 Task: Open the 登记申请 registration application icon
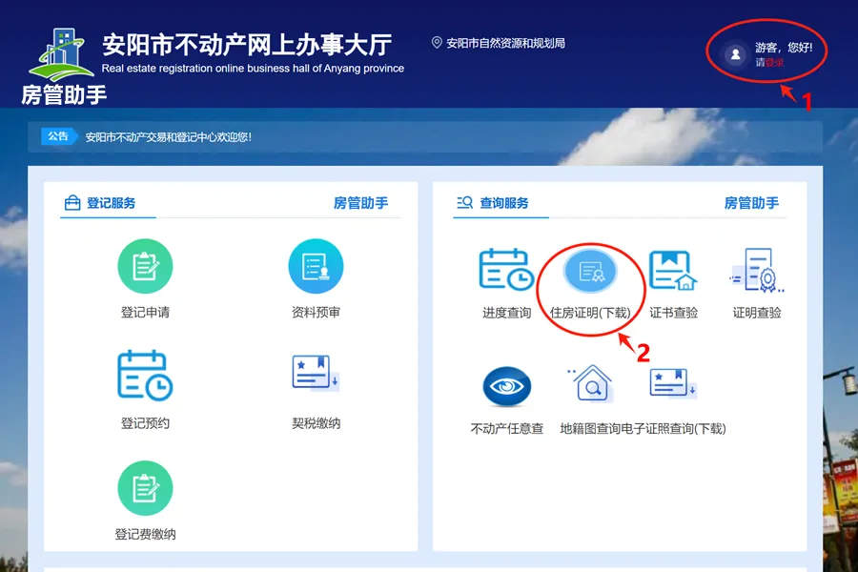(x=144, y=266)
